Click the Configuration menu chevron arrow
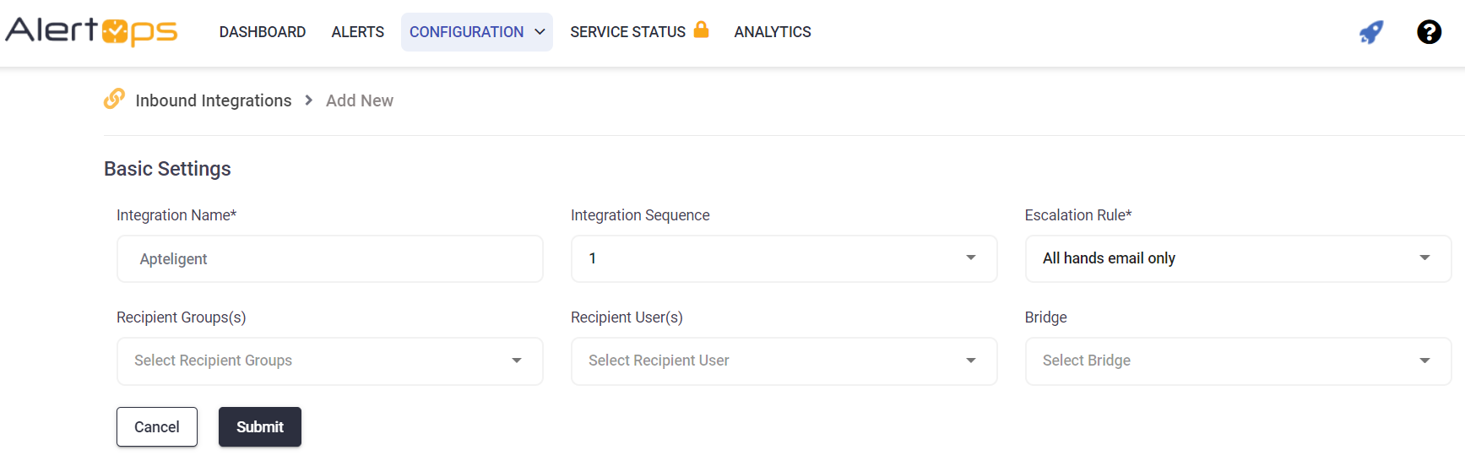Viewport: 1465px width, 461px height. (540, 32)
